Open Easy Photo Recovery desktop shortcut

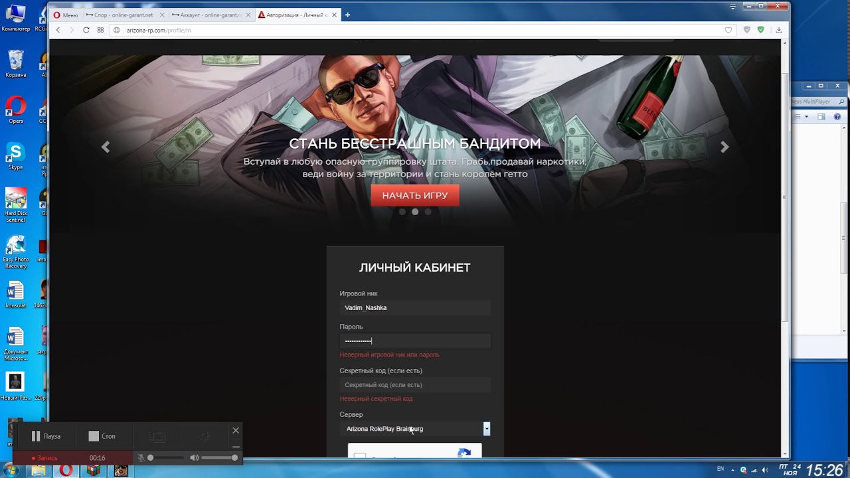tap(16, 252)
